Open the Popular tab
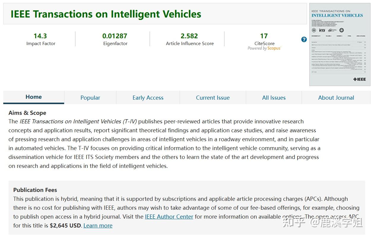The height and width of the screenshot is (237, 372). (90, 98)
